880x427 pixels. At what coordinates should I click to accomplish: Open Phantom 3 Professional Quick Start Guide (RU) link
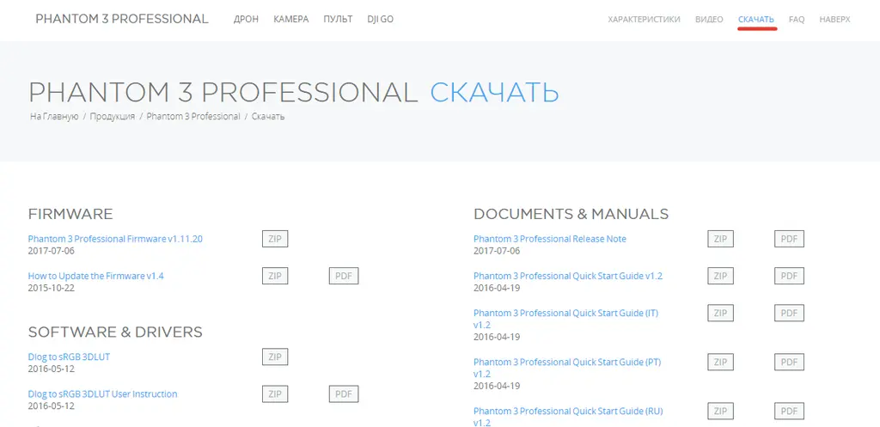[x=568, y=411]
